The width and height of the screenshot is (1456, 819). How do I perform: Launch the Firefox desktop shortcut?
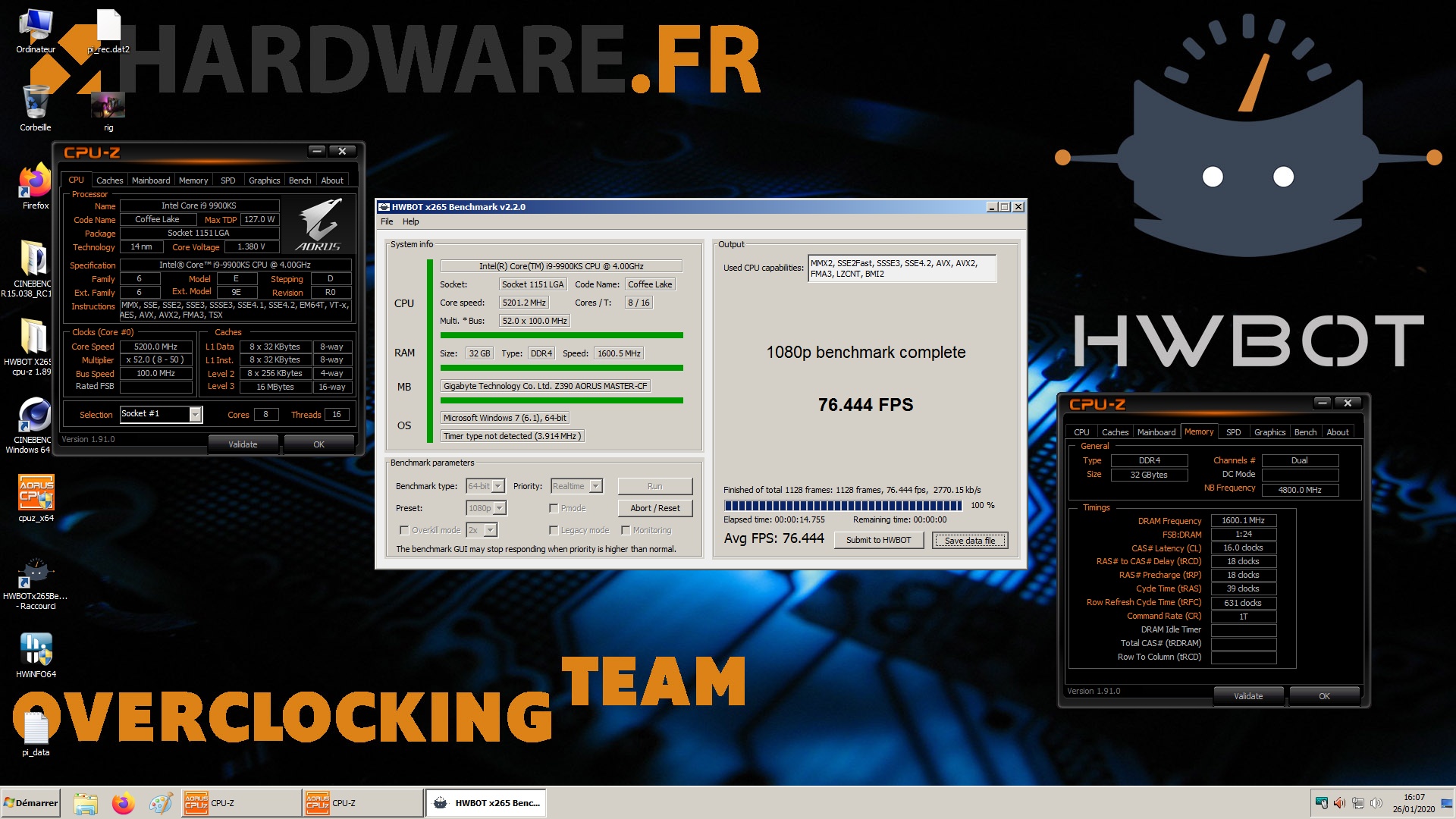point(36,187)
